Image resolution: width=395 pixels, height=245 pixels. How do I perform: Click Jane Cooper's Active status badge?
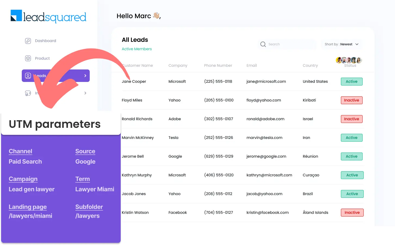pos(352,81)
